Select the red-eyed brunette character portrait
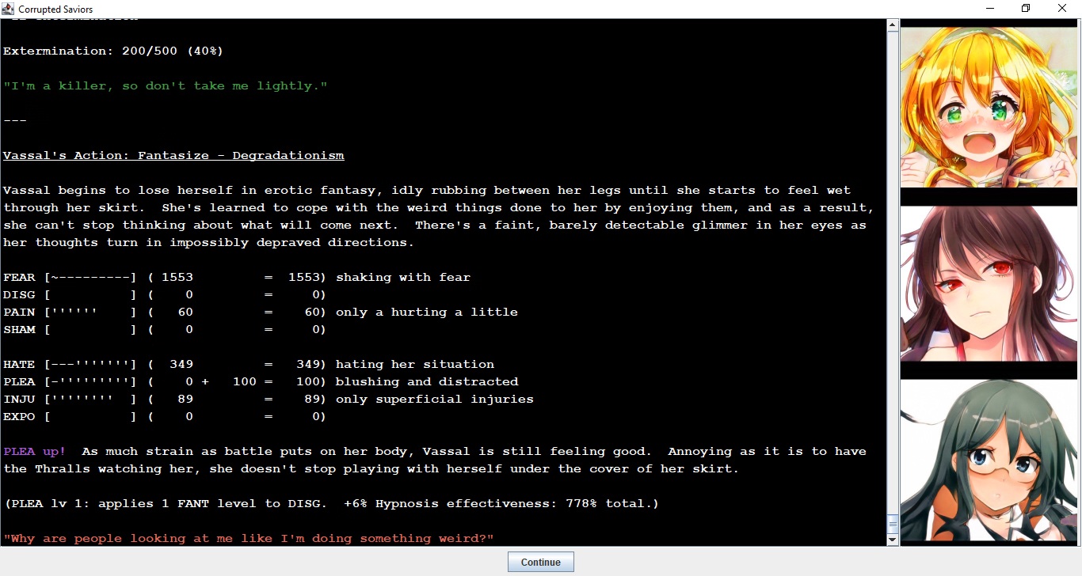Screen dimensions: 1082x576 pos(989,283)
